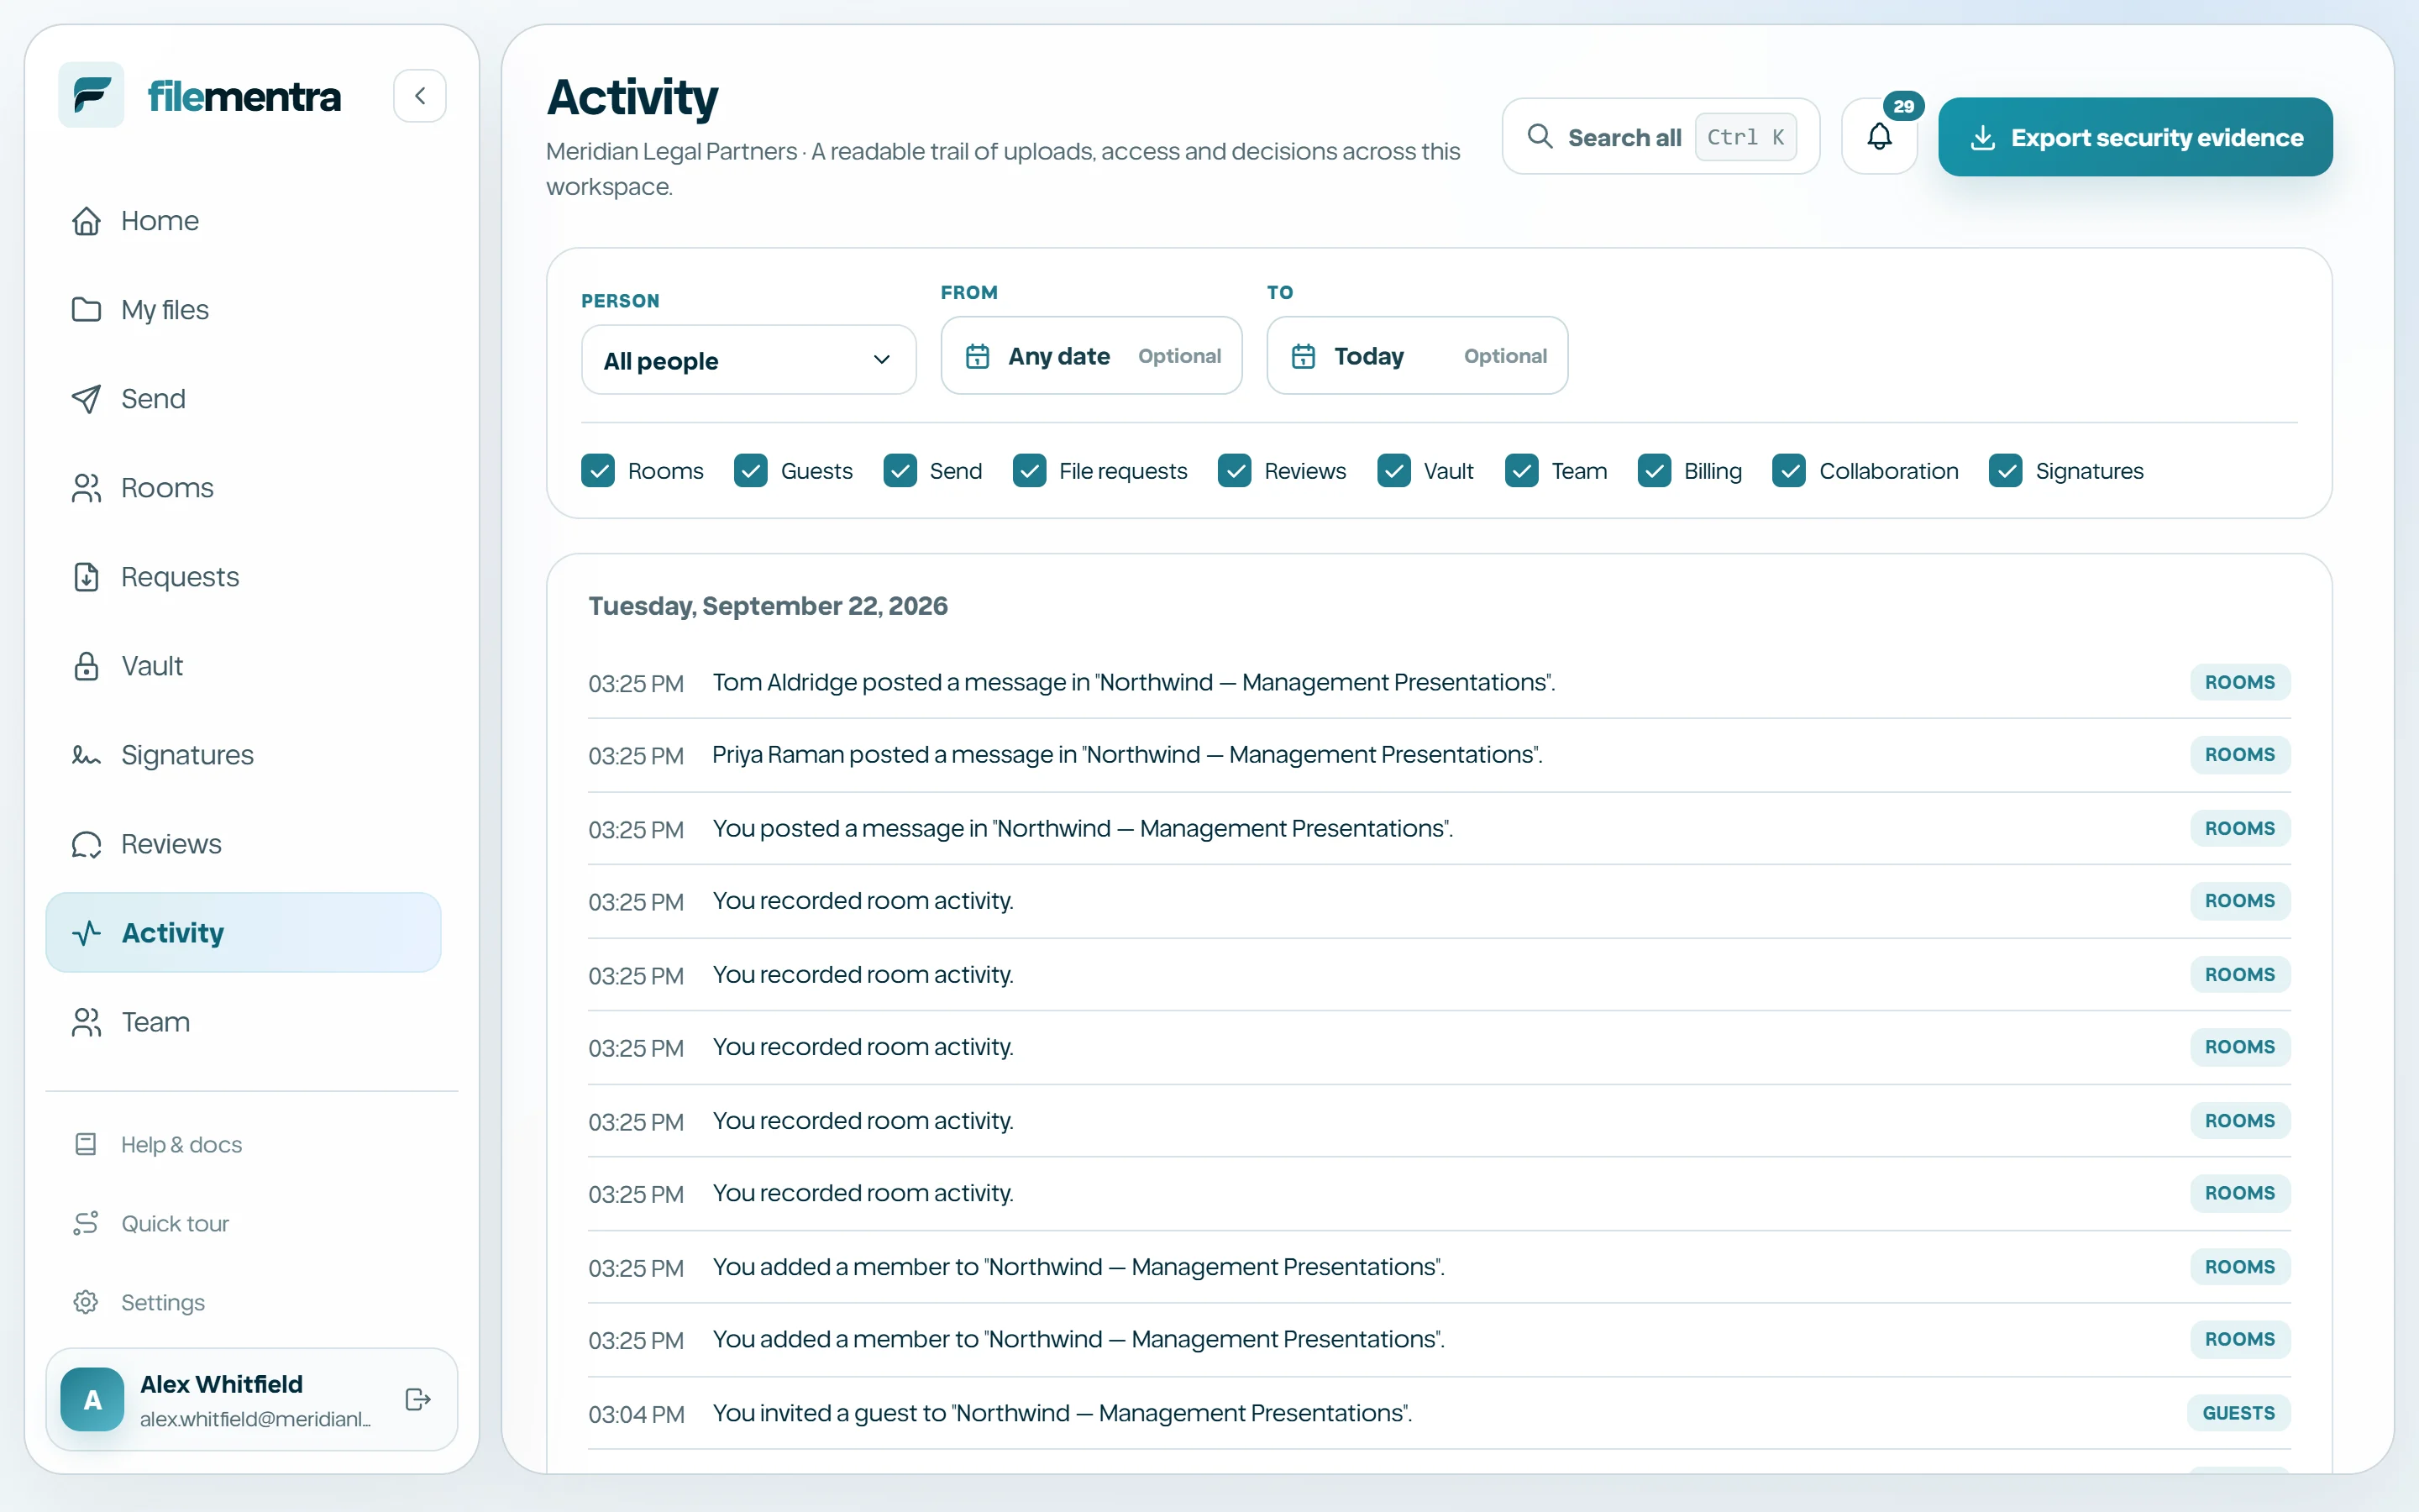
Task: Click the Signatures scribble icon
Action: (86, 755)
